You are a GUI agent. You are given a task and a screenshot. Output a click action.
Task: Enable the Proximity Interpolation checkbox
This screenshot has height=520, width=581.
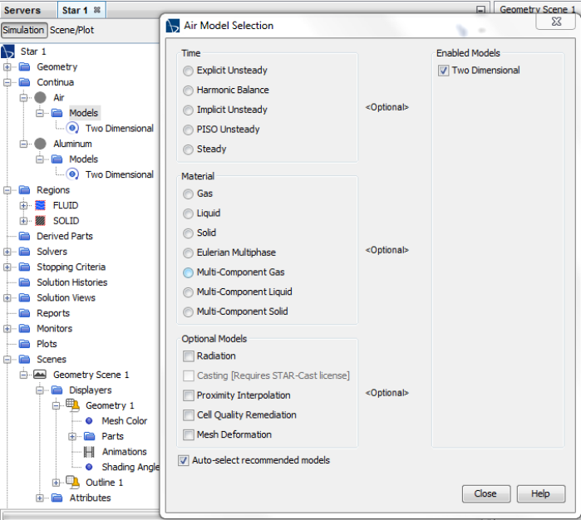point(189,395)
